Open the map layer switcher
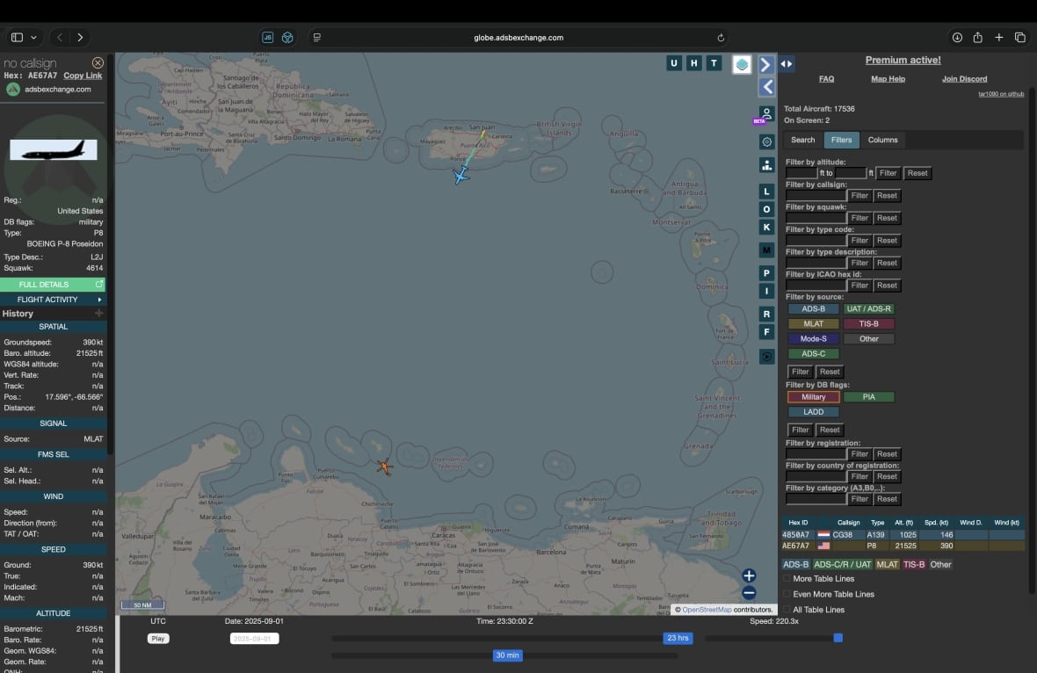This screenshot has height=673, width=1037. coord(742,64)
